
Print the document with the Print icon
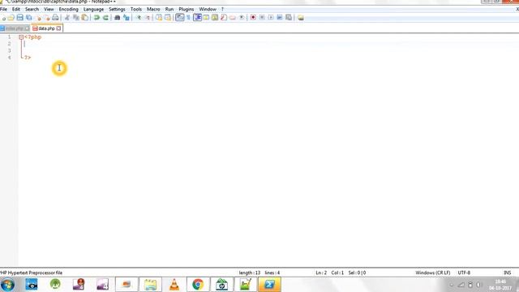(x=55, y=18)
